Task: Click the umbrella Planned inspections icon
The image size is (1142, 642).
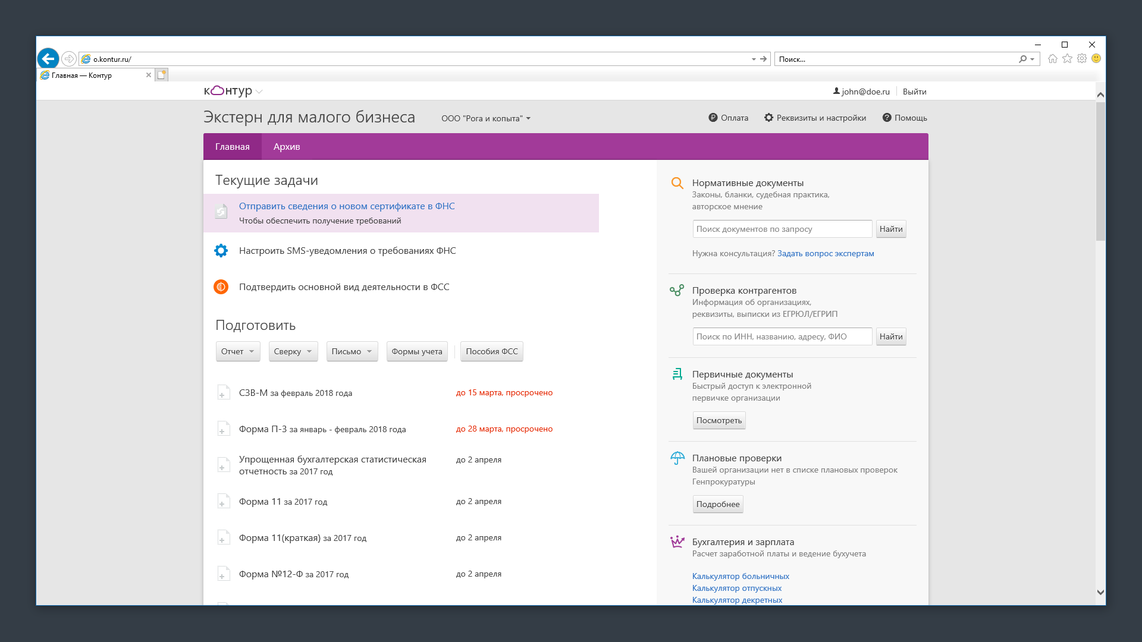Action: (677, 458)
